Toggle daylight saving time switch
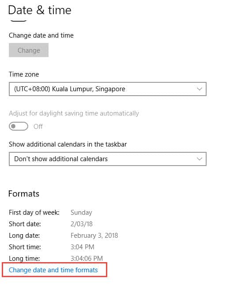Screen dimensions: 245x290 [19, 126]
